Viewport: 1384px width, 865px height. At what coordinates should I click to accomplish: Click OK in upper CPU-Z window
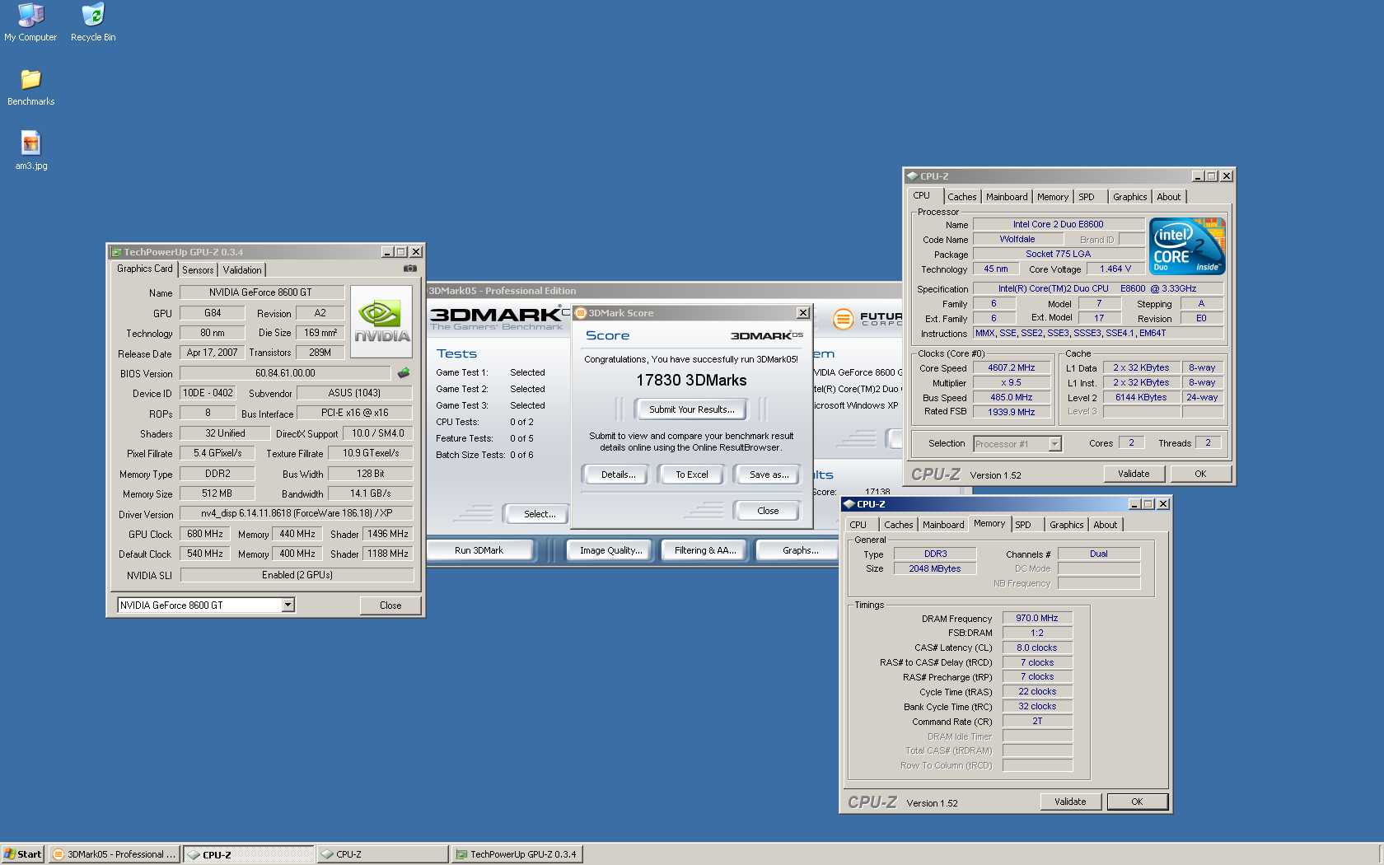[x=1200, y=474]
